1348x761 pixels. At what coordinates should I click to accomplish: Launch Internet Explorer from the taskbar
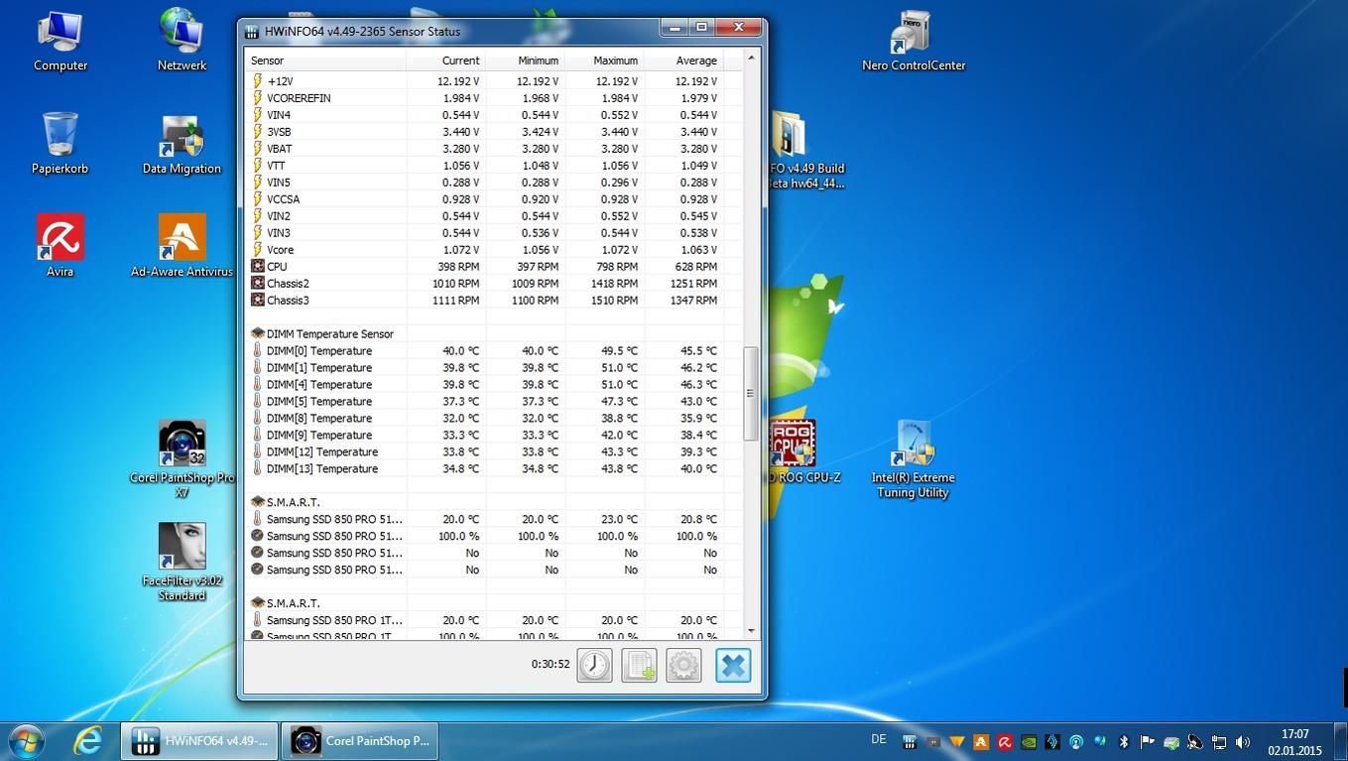click(x=88, y=740)
